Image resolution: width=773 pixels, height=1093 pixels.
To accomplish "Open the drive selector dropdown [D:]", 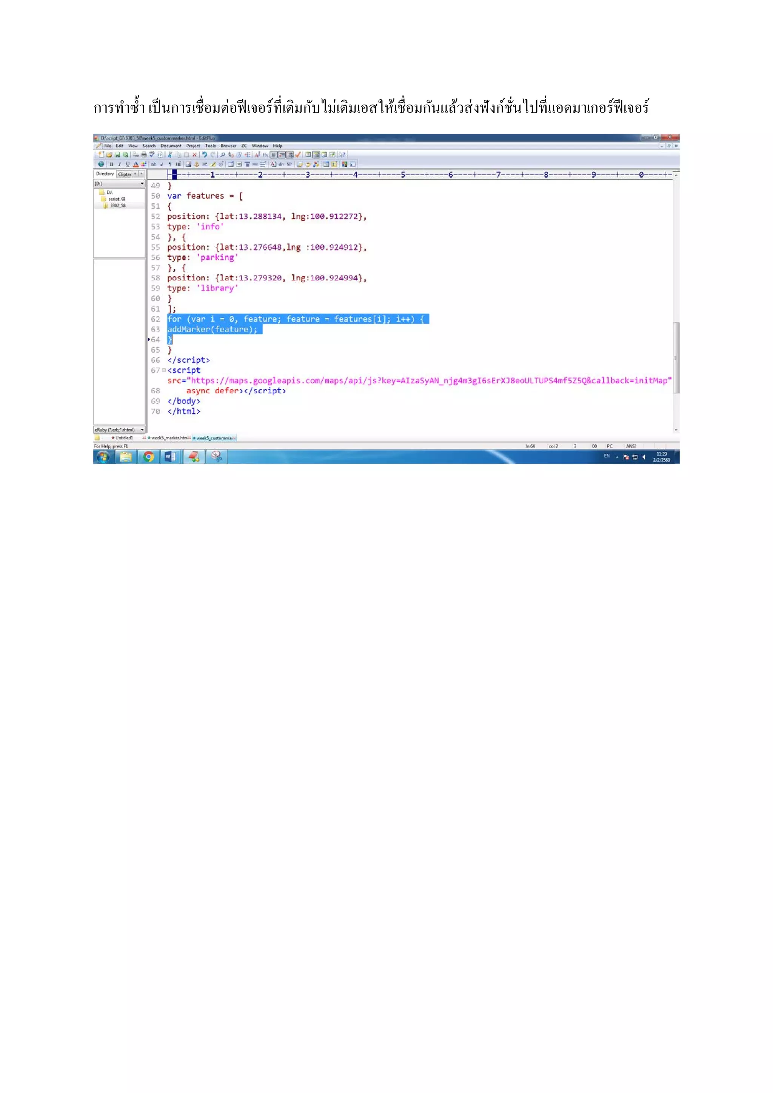I will point(142,184).
